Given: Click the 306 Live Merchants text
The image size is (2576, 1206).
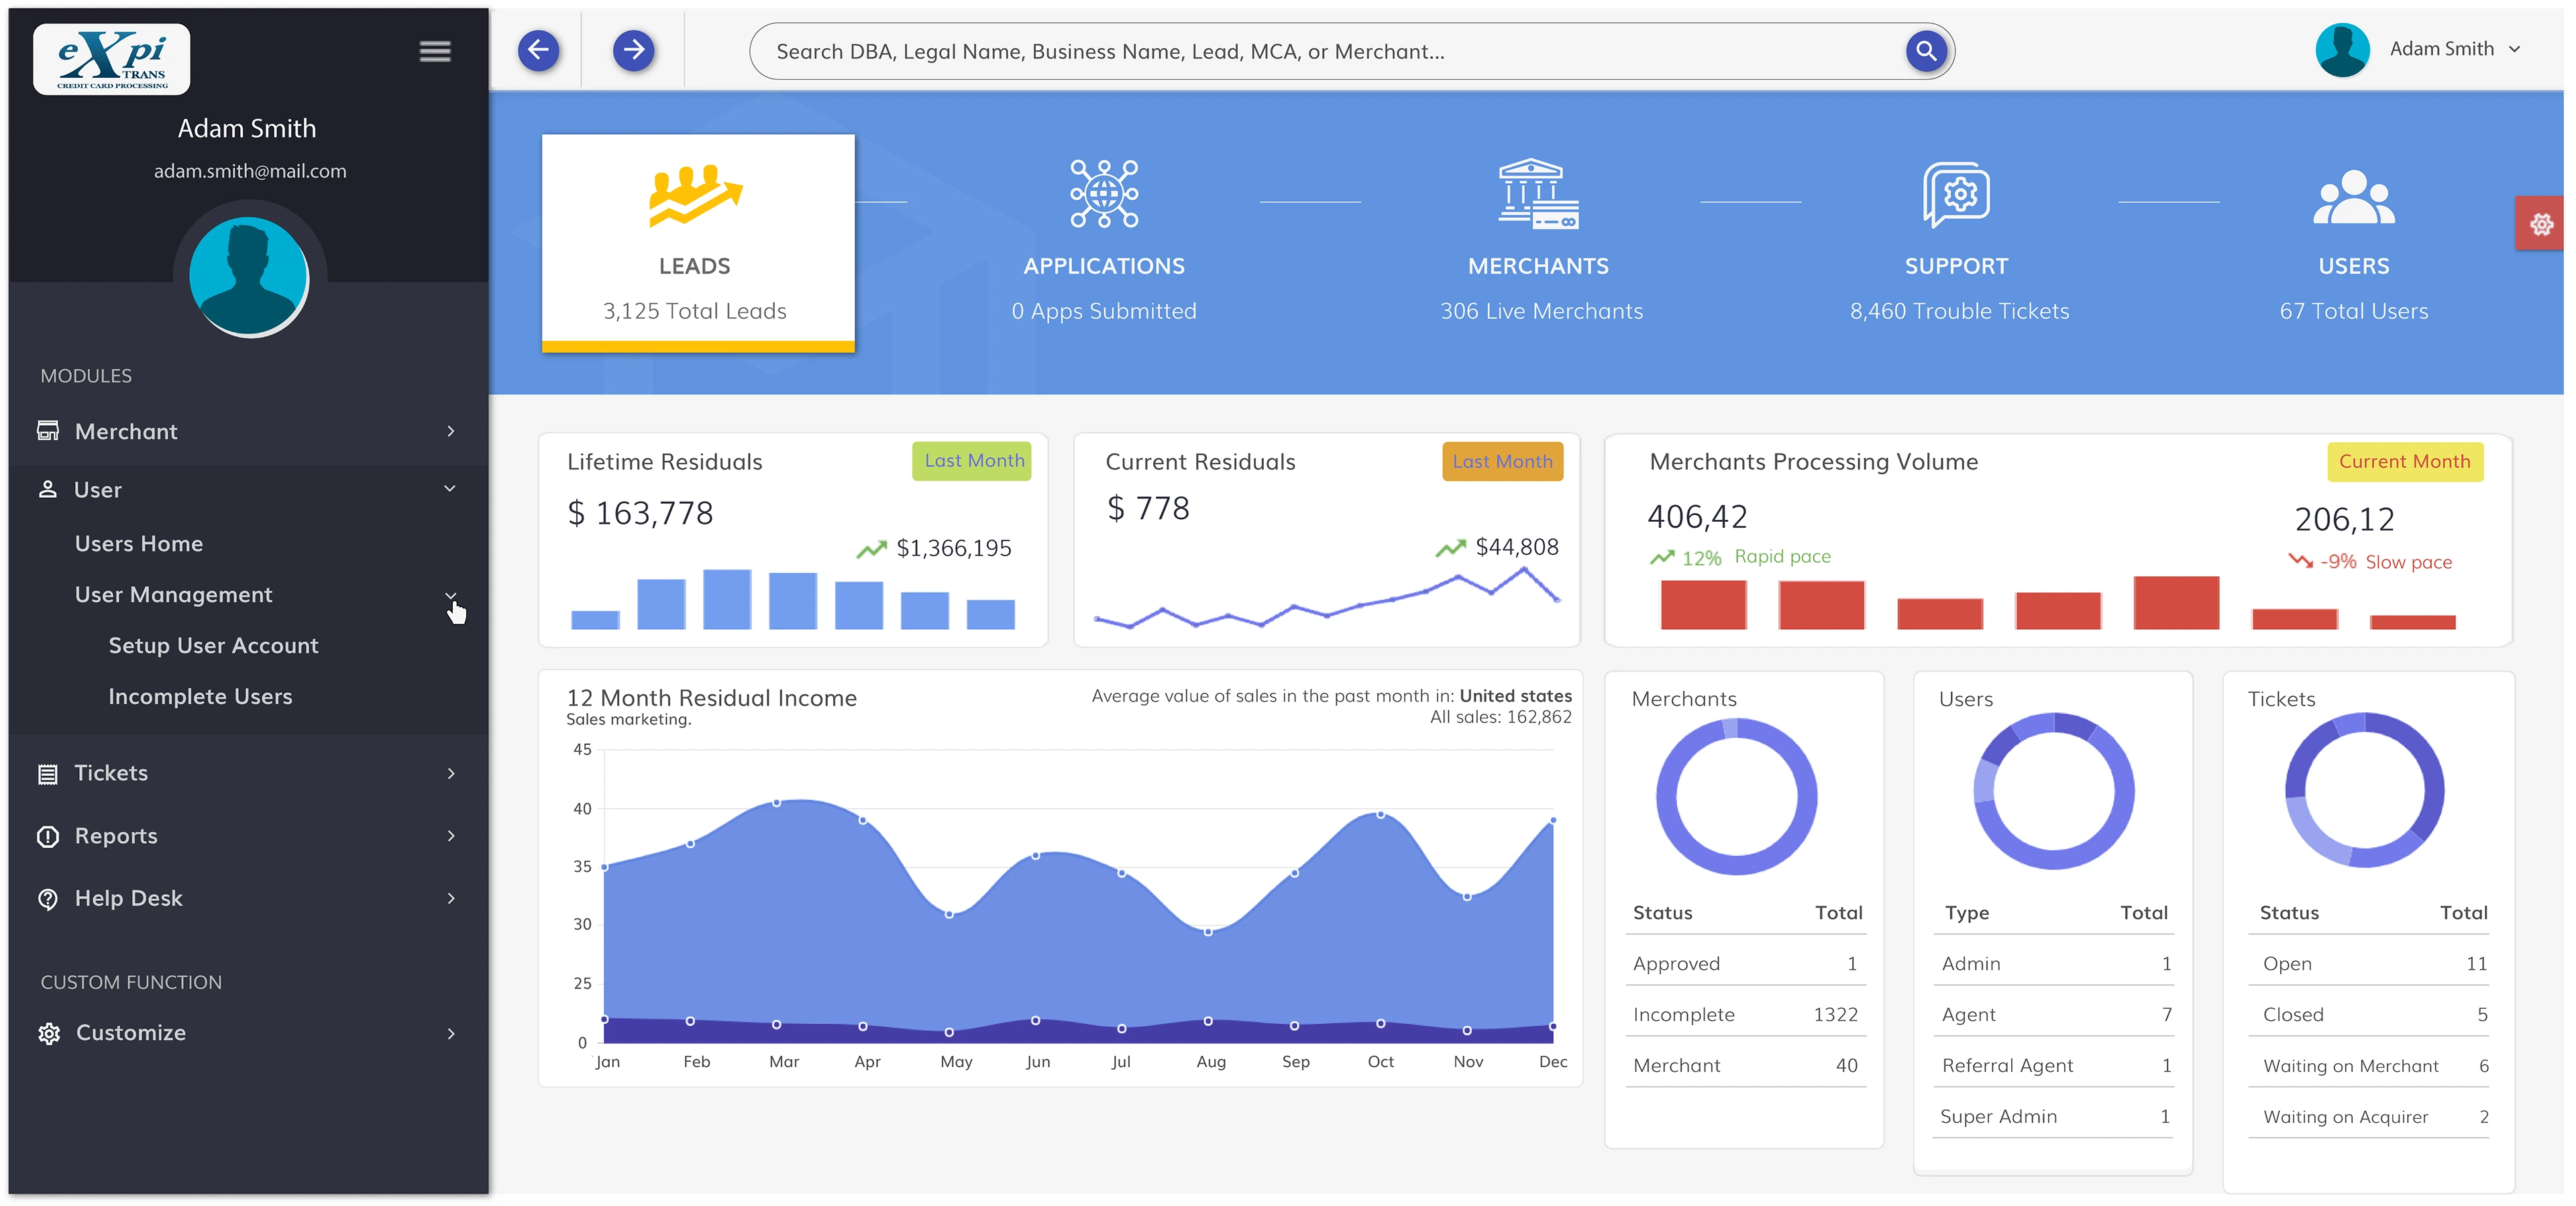Looking at the screenshot, I should pyautogui.click(x=1541, y=311).
